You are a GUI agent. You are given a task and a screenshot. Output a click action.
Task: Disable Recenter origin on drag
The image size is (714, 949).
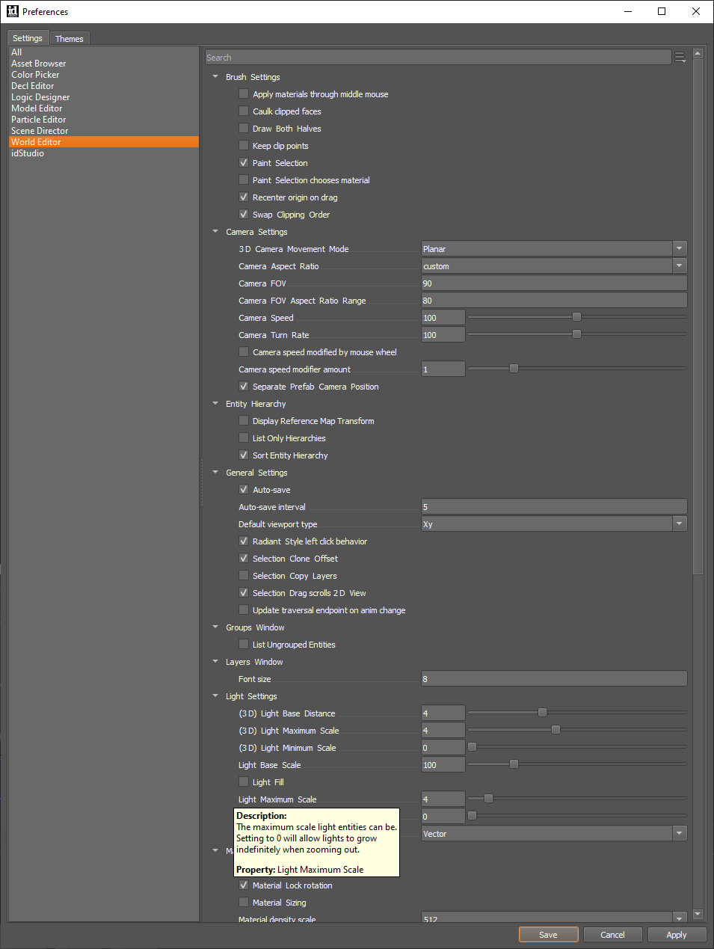tap(244, 197)
